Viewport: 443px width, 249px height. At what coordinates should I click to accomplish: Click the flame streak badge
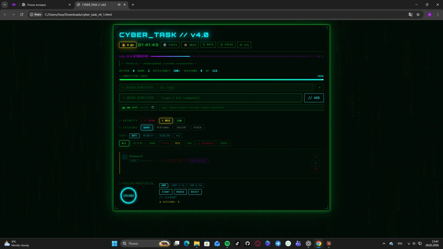tap(128, 45)
